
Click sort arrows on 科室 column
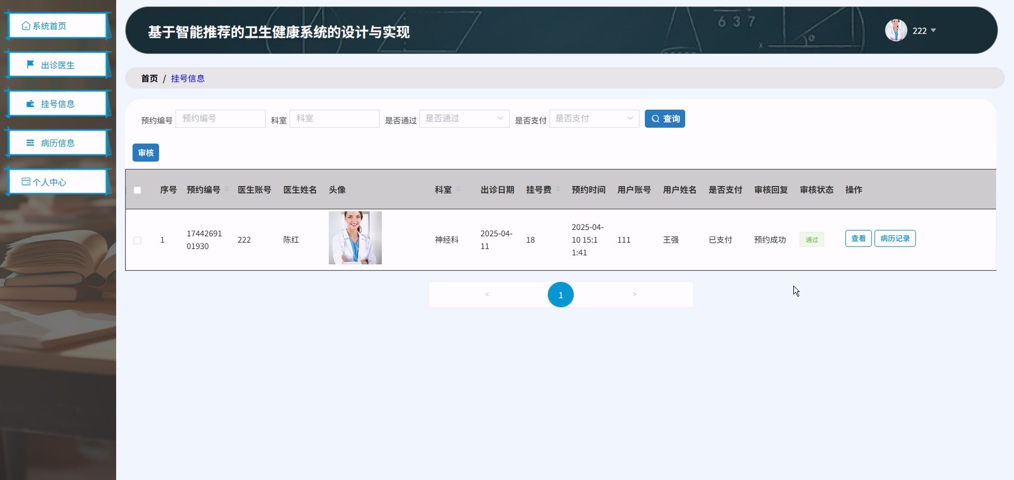click(x=458, y=189)
